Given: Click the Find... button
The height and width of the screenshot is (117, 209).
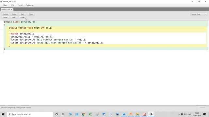Looking at the screenshot, I should 14,17.
